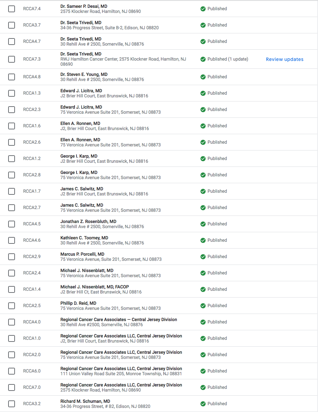Select checkbox in the RCCA2.3 row
Viewport: 318px width, 412px height.
pyautogui.click(x=12, y=110)
